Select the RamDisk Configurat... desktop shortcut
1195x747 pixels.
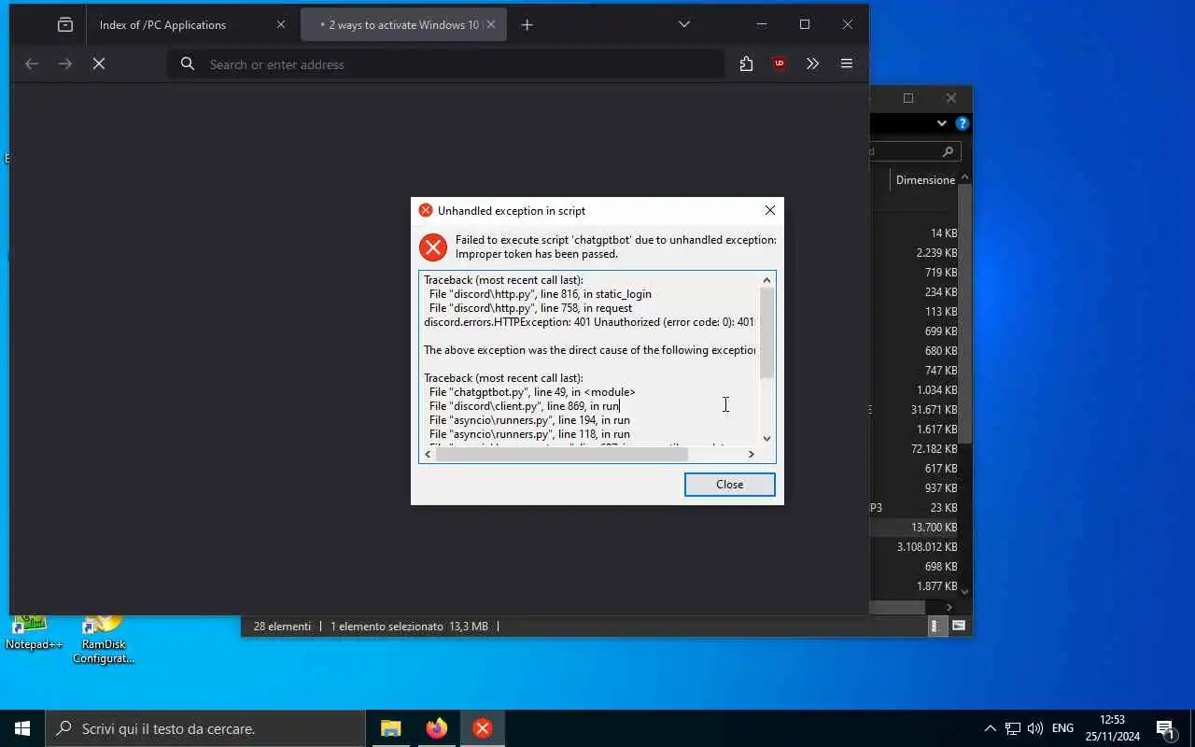pos(103,641)
